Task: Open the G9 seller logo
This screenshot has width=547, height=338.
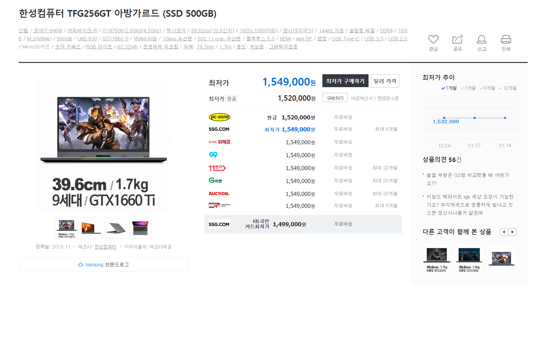Action: [x=213, y=155]
